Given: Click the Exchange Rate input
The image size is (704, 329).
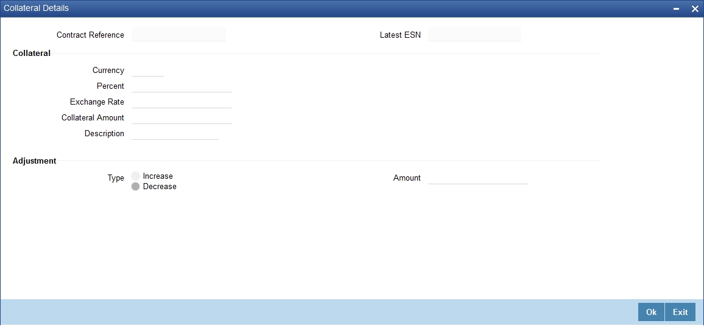Looking at the screenshot, I should pyautogui.click(x=182, y=102).
